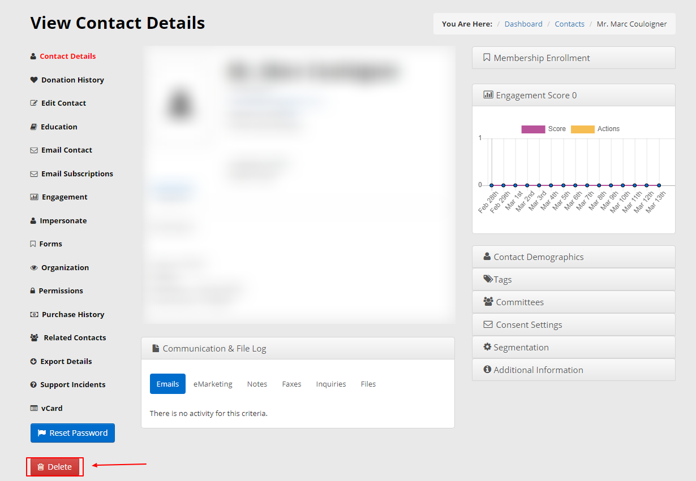Toggle the Actions series in chart legend
Viewport: 696px width, 481px height.
click(583, 129)
